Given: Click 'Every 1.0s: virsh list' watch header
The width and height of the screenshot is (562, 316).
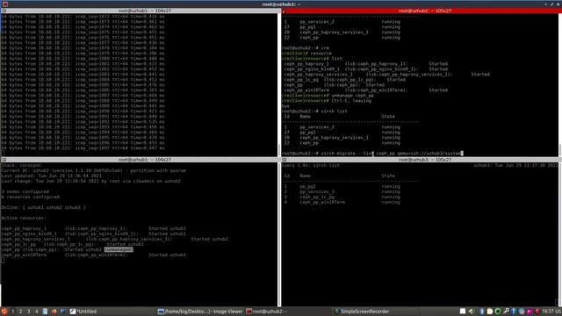Looking at the screenshot, I should tap(310, 166).
